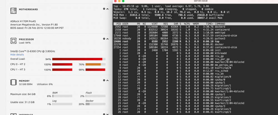Collapse the Memory section chevron
The width and height of the screenshot is (278, 115).
click(107, 80)
